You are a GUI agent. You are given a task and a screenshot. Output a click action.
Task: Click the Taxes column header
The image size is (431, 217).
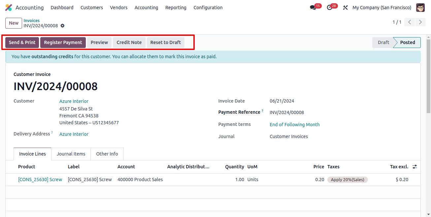pos(333,167)
